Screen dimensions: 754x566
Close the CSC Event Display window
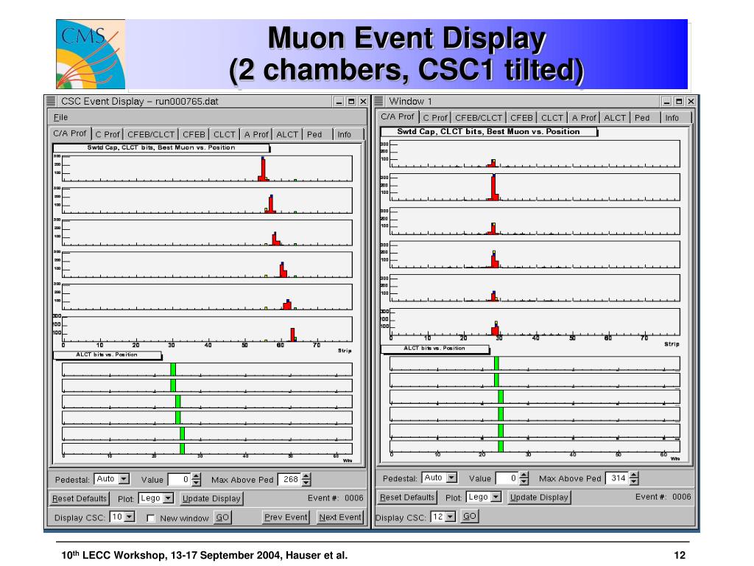tap(364, 102)
